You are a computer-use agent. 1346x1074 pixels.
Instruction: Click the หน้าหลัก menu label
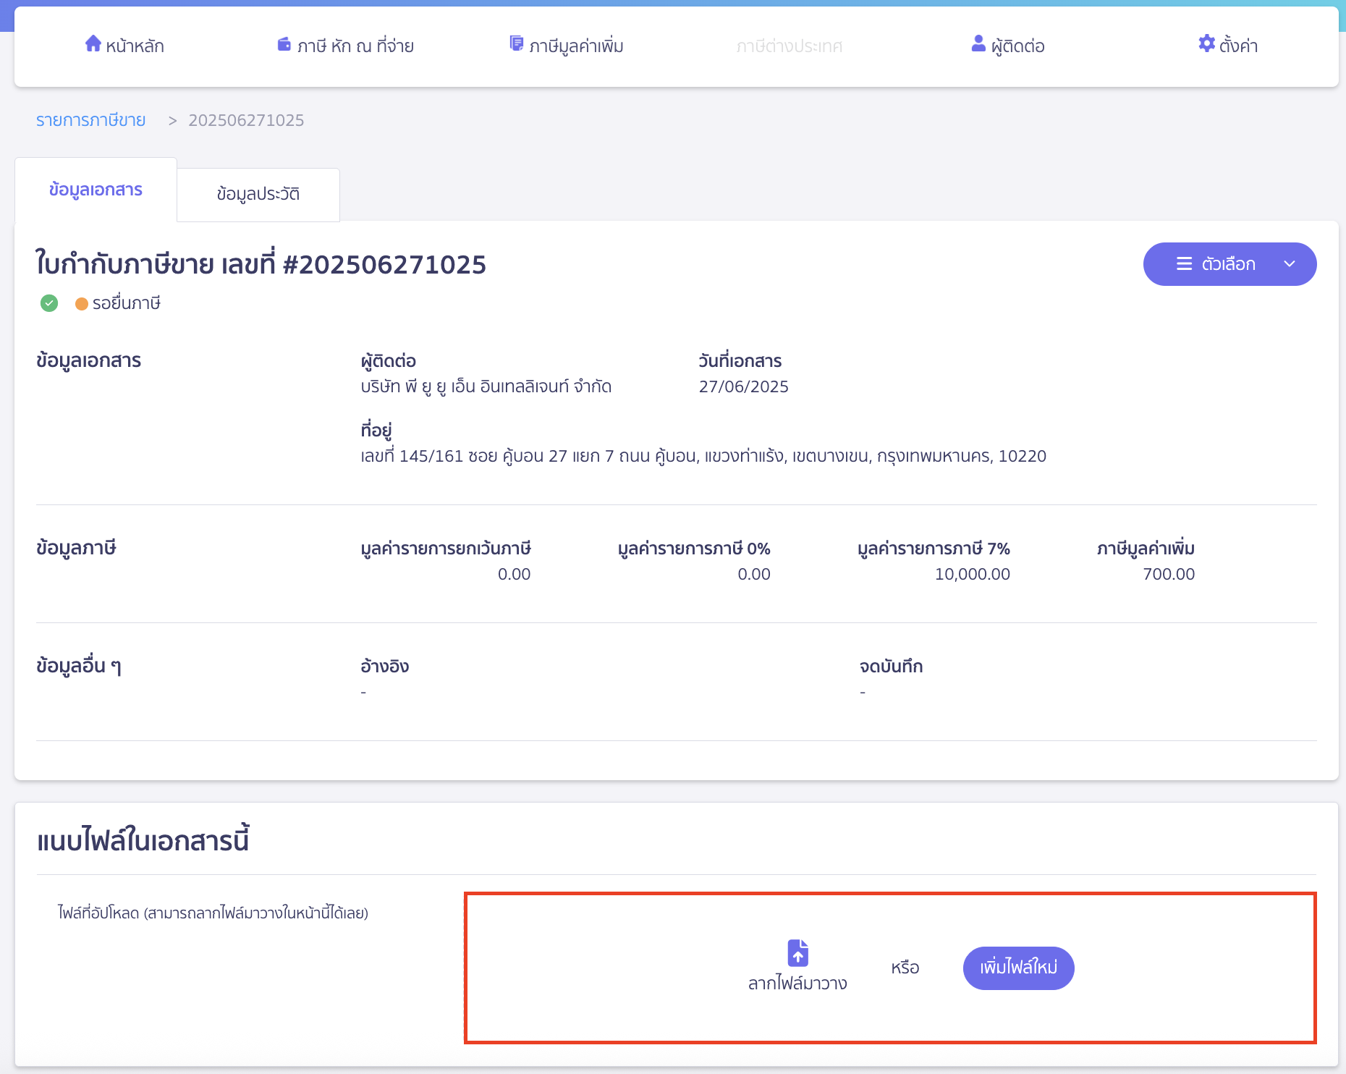[x=135, y=46]
